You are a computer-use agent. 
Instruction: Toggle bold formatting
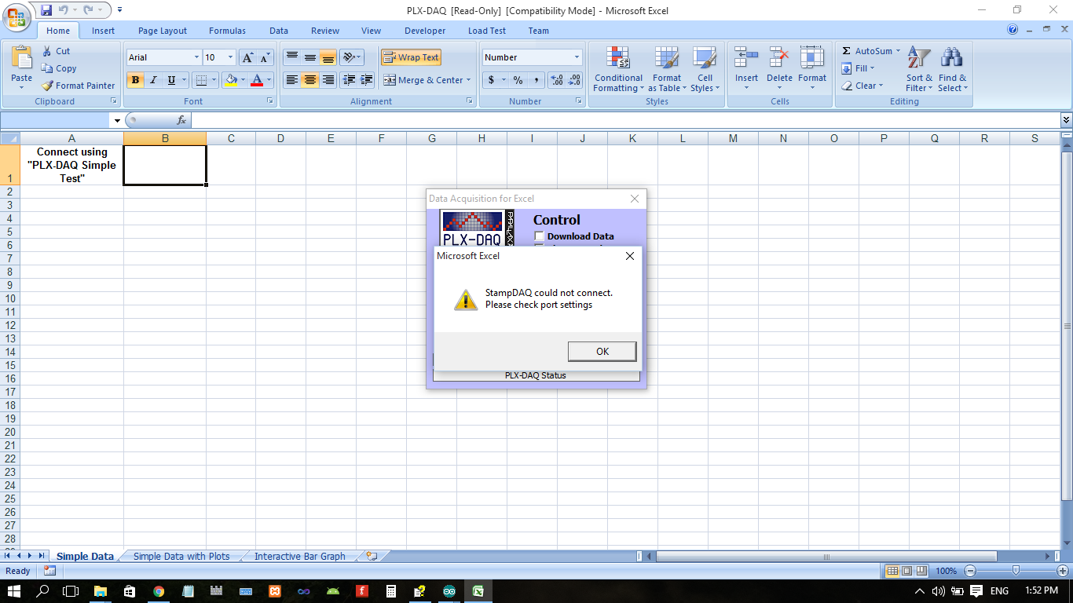coord(135,80)
